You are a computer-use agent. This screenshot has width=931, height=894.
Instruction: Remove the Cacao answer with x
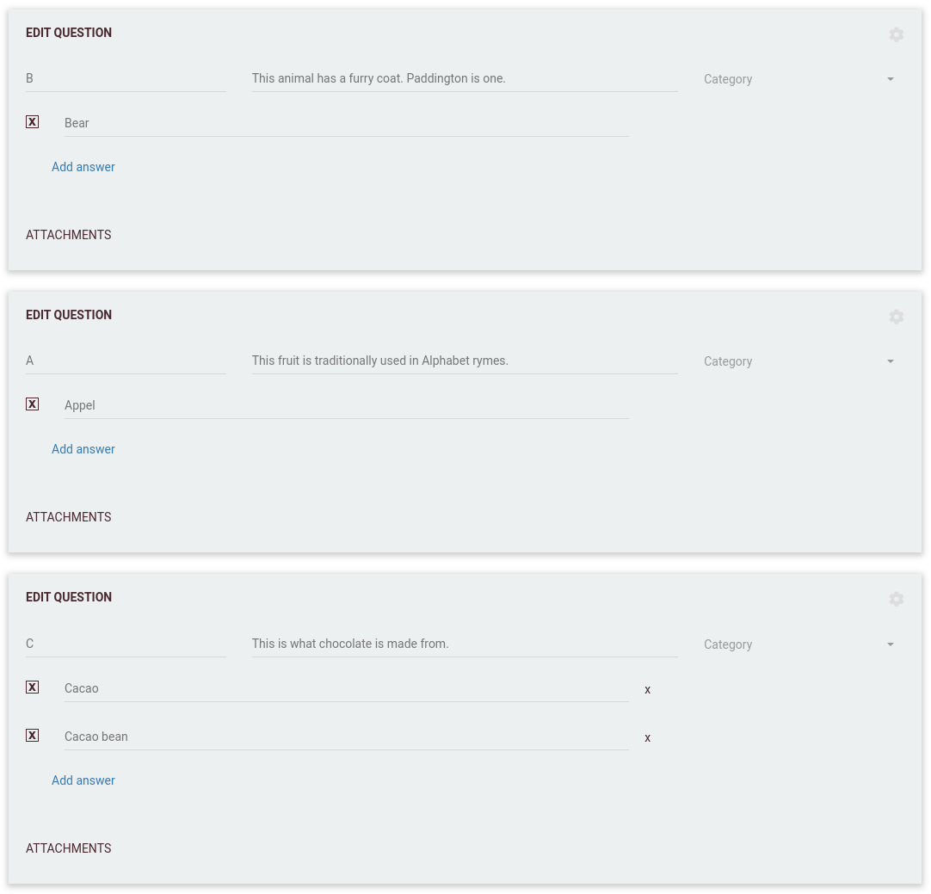click(647, 689)
